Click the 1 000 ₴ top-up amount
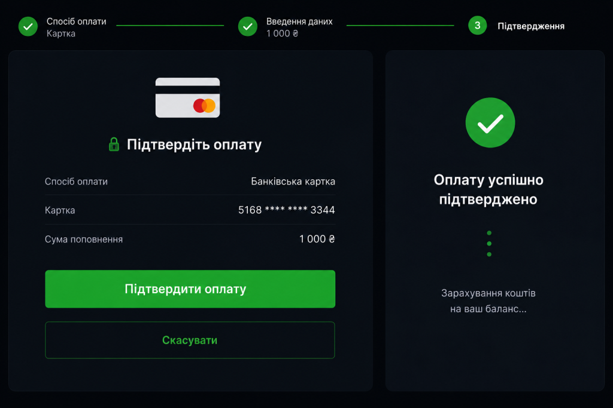Image resolution: width=613 pixels, height=408 pixels. (317, 239)
